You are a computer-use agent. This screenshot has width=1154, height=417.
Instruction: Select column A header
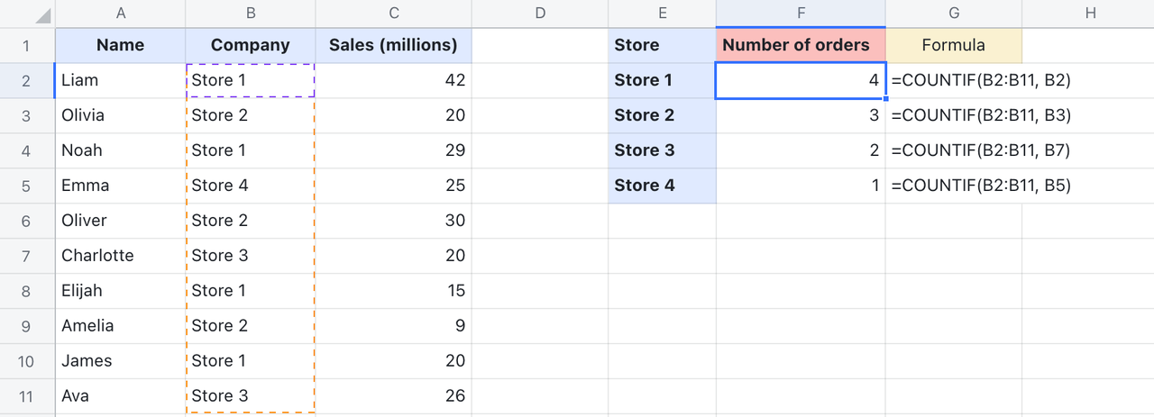click(x=120, y=13)
